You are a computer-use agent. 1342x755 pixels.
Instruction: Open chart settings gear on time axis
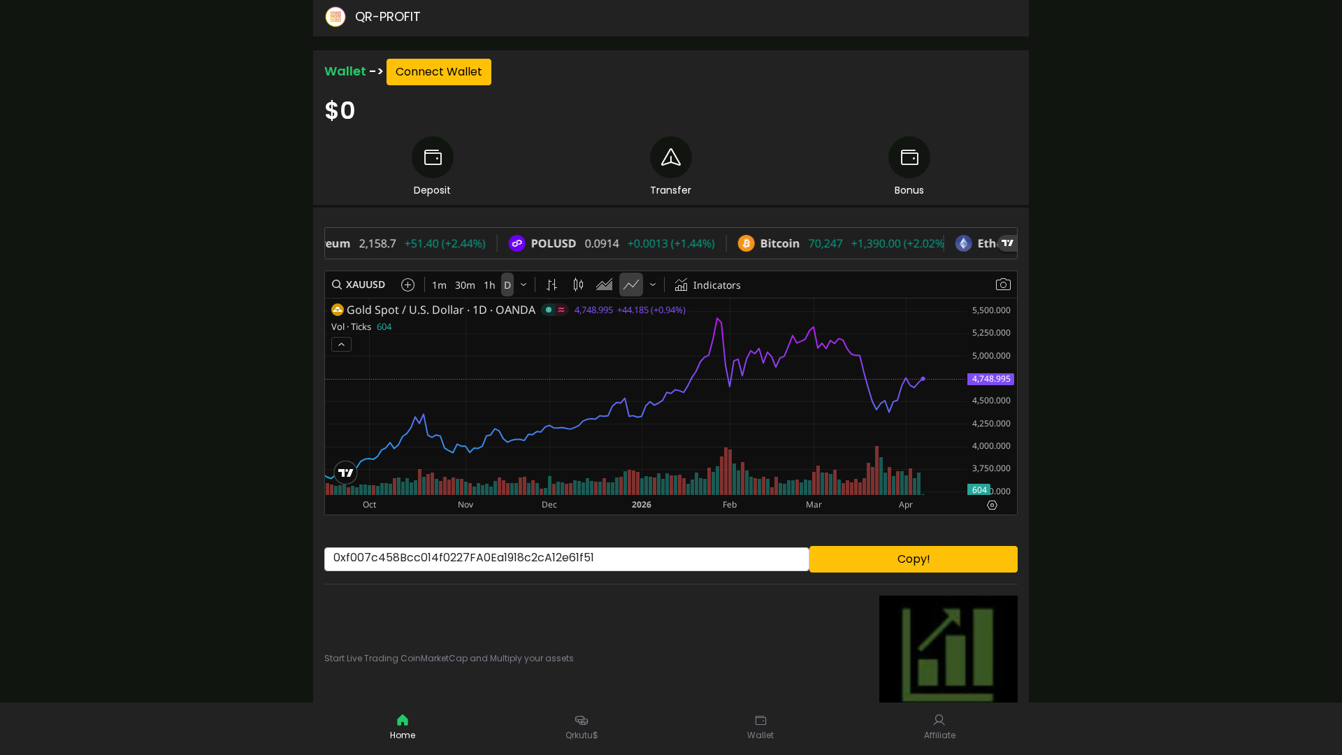992,505
